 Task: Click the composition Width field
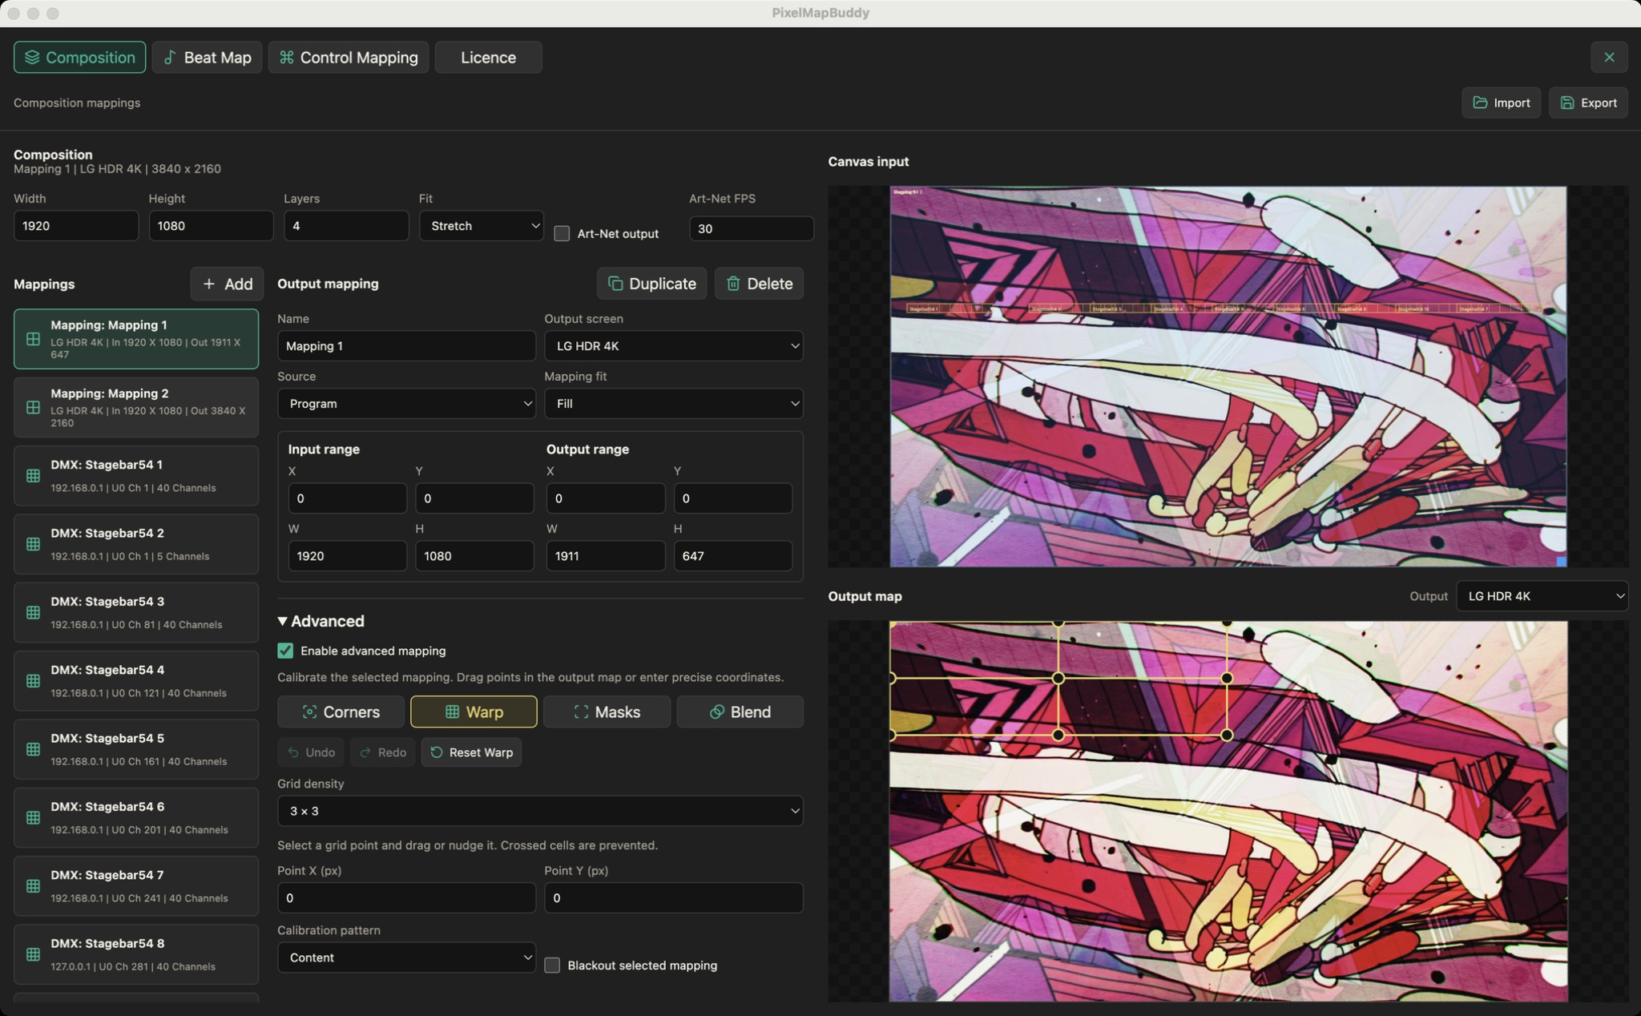click(76, 226)
